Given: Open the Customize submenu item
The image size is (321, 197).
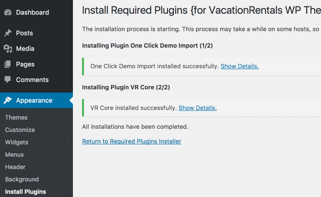Looking at the screenshot, I should [x=20, y=130].
